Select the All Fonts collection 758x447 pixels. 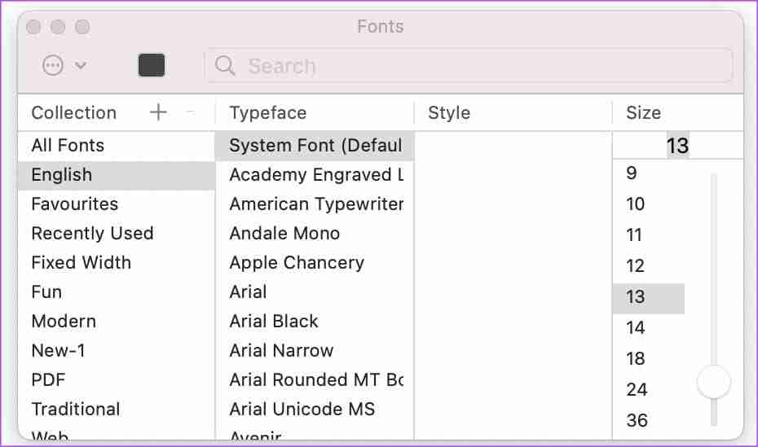[117, 146]
